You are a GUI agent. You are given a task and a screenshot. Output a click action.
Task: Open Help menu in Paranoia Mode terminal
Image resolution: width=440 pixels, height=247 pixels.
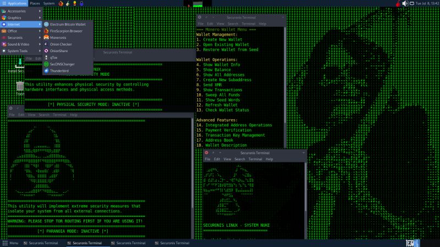[x=74, y=115]
